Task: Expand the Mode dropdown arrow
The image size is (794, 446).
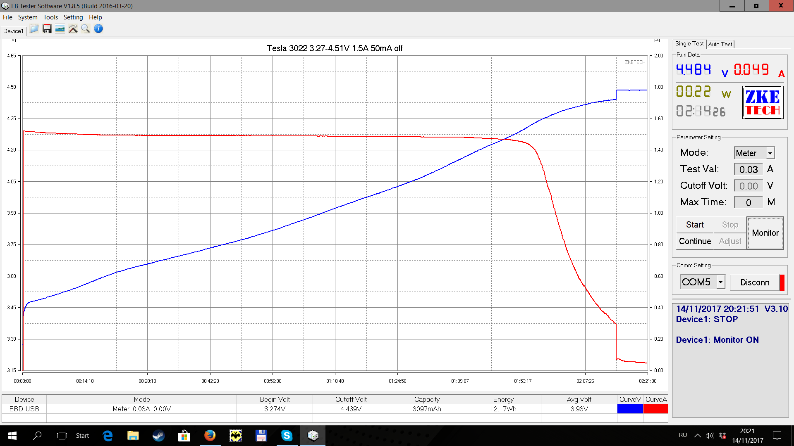Action: pyautogui.click(x=770, y=153)
